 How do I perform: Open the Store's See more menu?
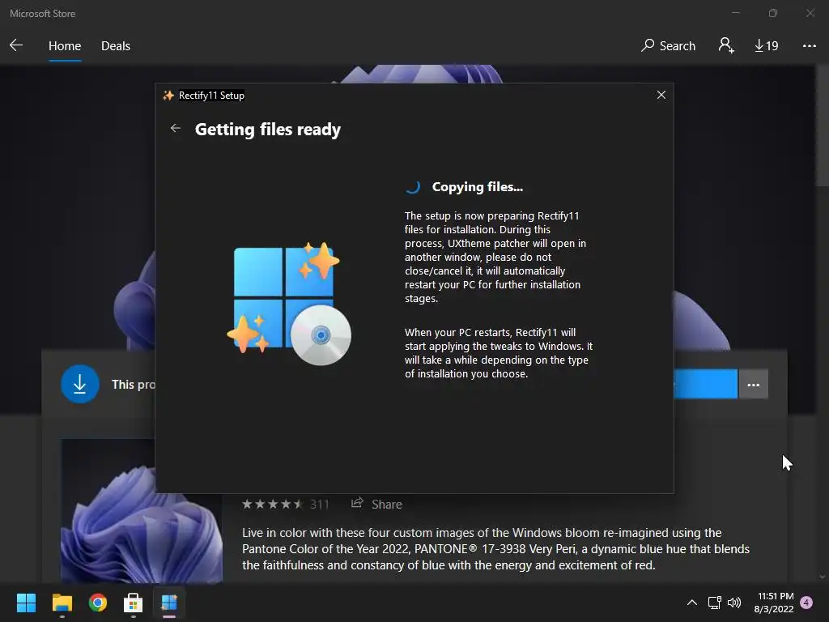(809, 46)
